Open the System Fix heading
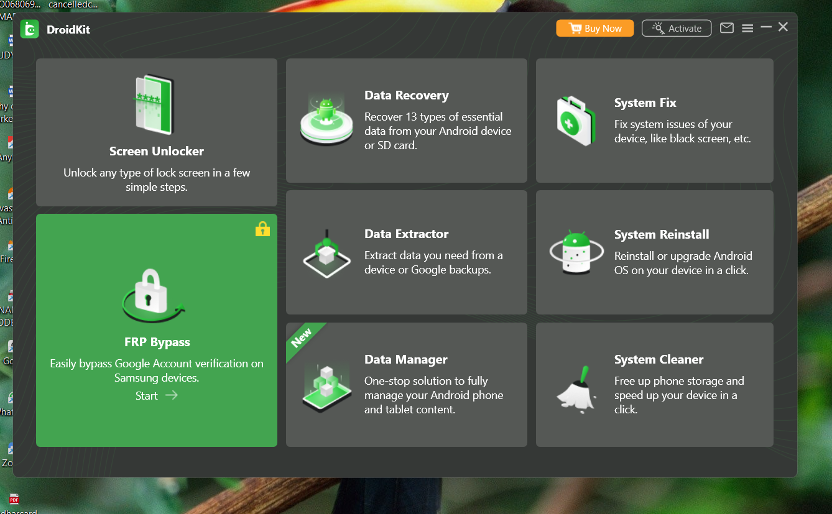 tap(645, 103)
